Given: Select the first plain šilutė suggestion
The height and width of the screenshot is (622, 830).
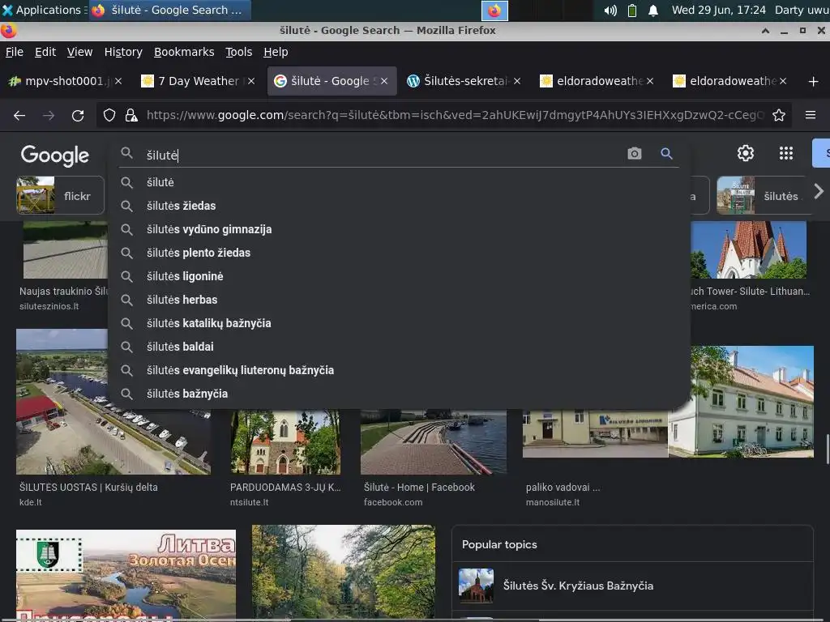Looking at the screenshot, I should 399,182.
